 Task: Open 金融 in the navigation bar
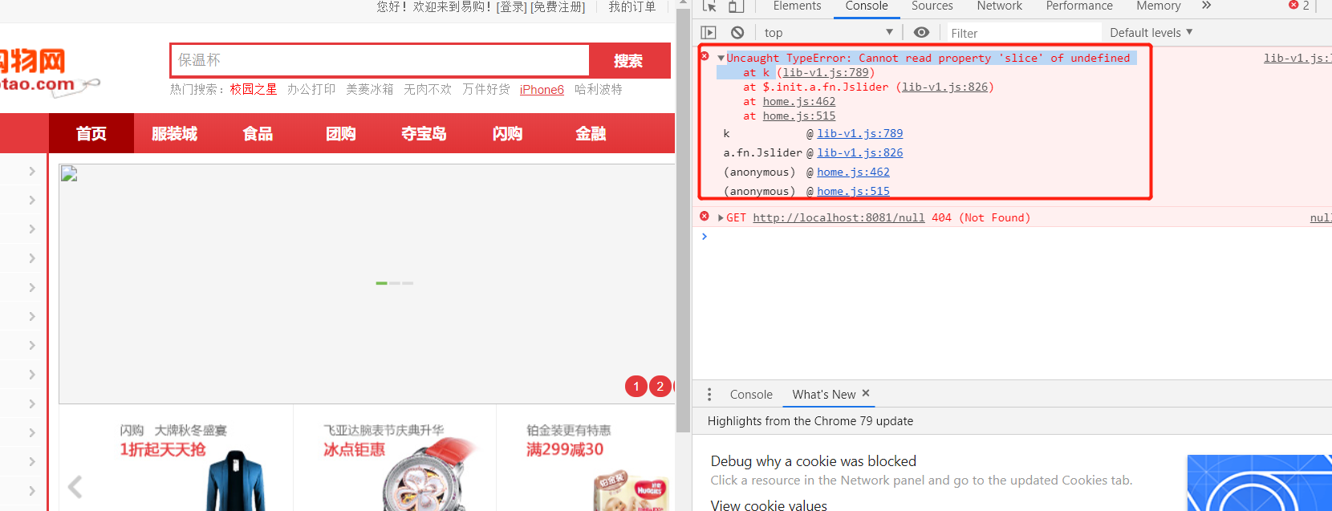591,133
